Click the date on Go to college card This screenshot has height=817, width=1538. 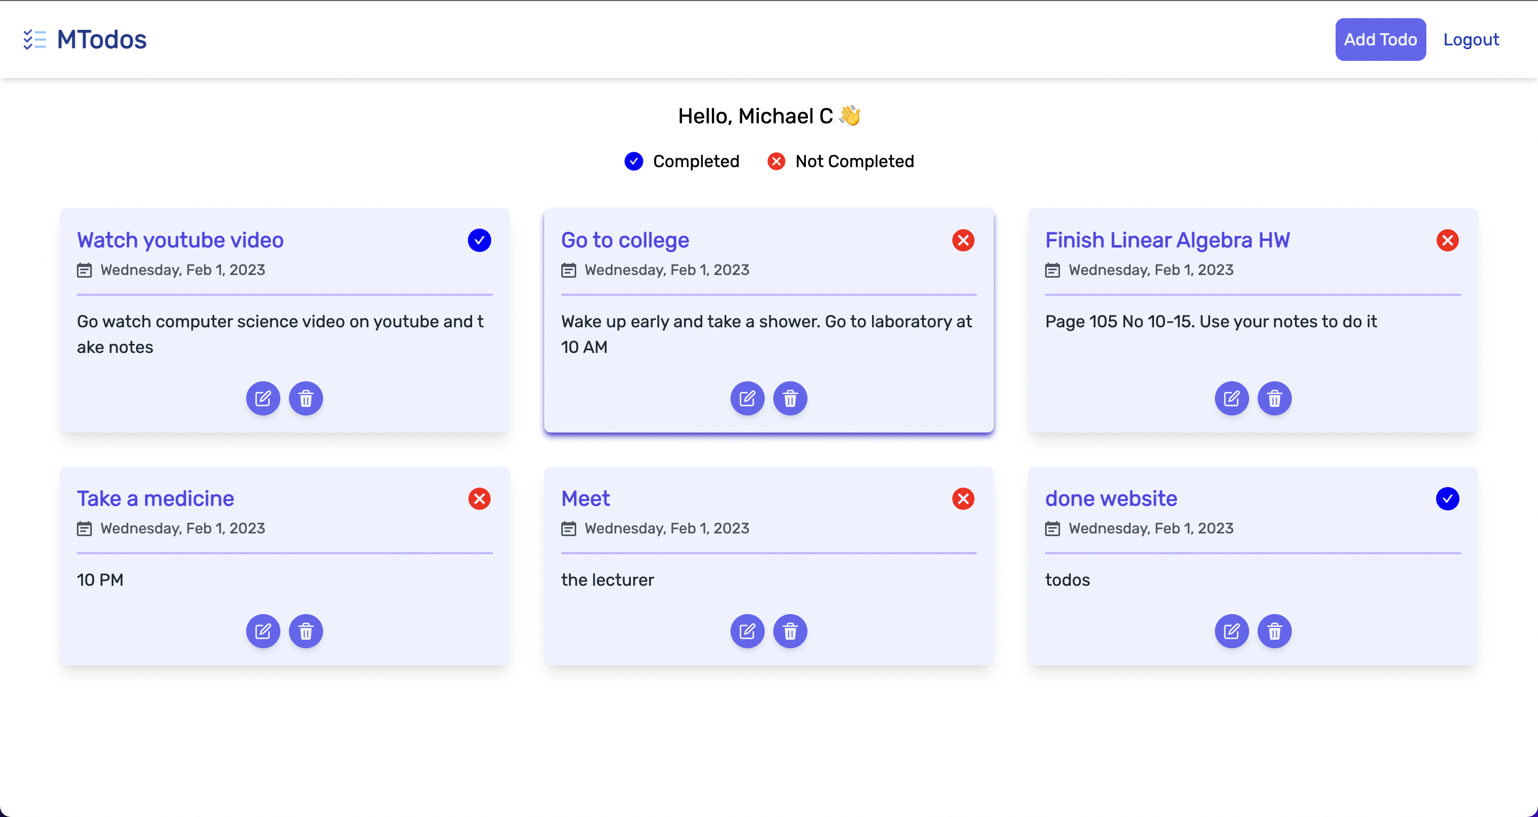pyautogui.click(x=667, y=271)
